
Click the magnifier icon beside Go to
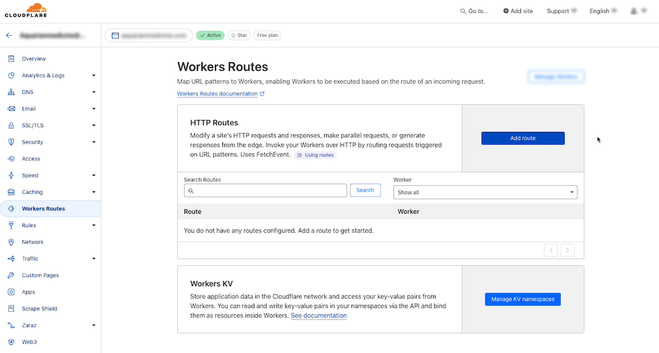tap(463, 12)
